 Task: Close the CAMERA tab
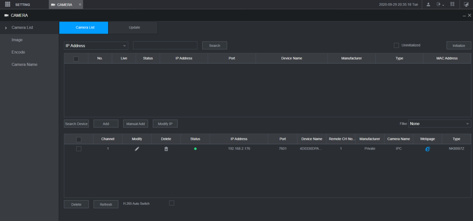pos(80,4)
